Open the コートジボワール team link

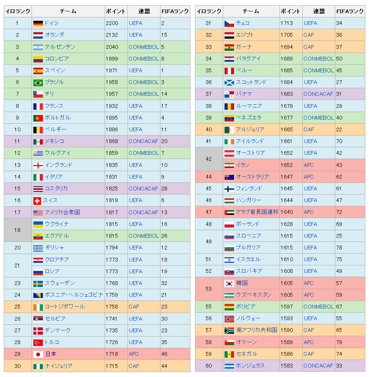click(x=65, y=307)
